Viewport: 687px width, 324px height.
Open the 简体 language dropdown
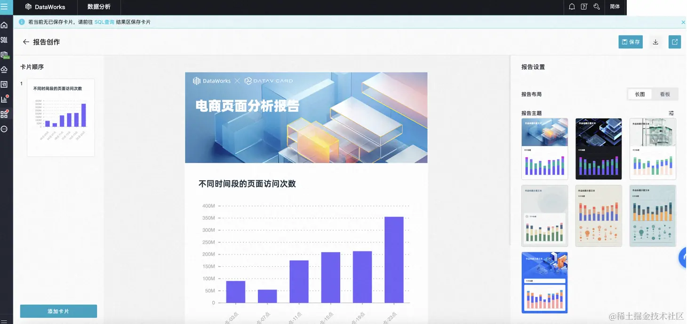[x=615, y=7]
